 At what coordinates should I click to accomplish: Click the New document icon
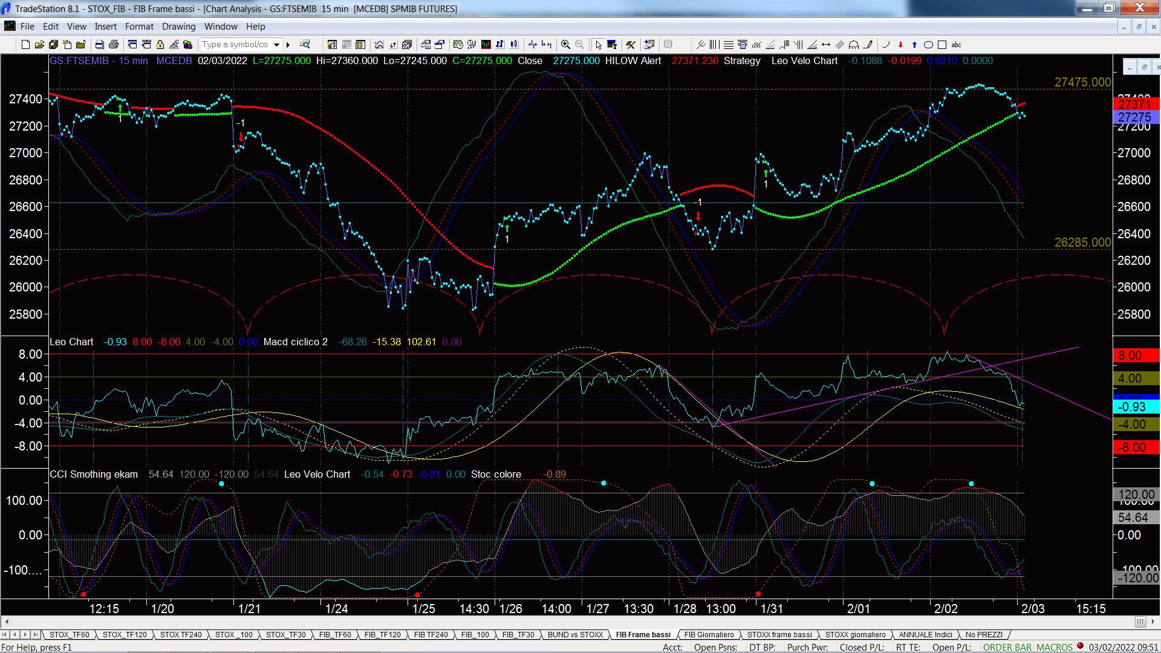tap(25, 44)
